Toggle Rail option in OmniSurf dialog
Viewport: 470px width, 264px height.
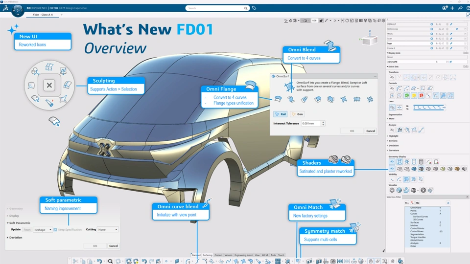(281, 114)
